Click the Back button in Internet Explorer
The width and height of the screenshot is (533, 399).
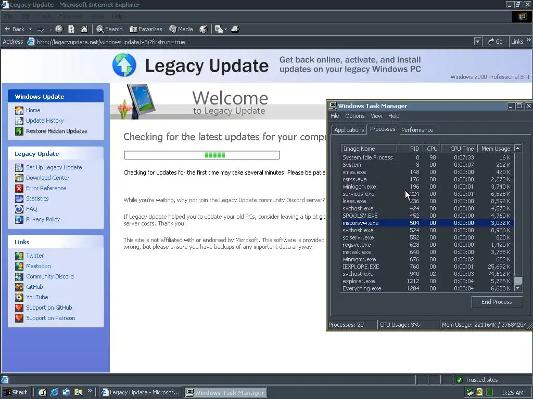click(15, 29)
